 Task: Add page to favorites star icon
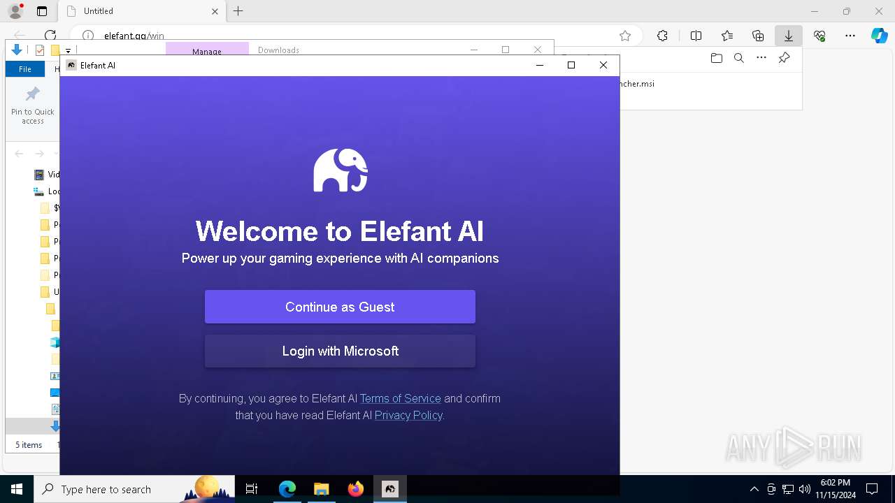click(625, 36)
